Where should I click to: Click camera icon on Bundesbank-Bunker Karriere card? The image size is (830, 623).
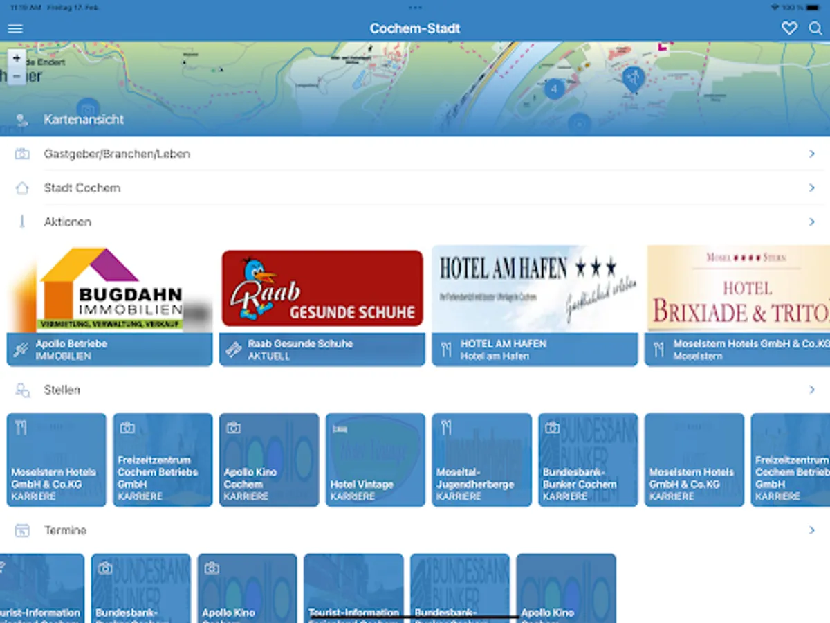point(553,428)
